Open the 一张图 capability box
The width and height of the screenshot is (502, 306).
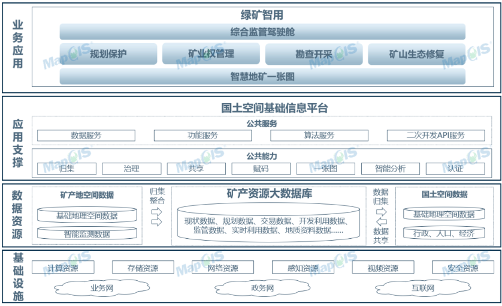(326, 169)
